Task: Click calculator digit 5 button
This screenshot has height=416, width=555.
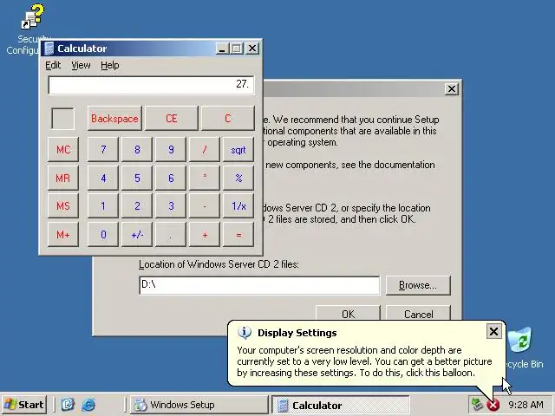Action: coord(137,178)
